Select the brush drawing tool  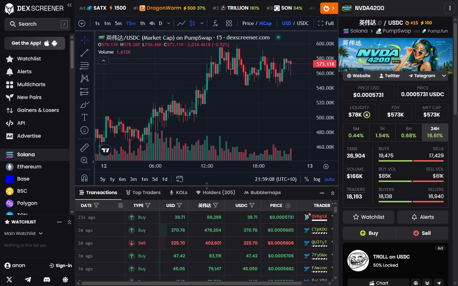[84, 104]
